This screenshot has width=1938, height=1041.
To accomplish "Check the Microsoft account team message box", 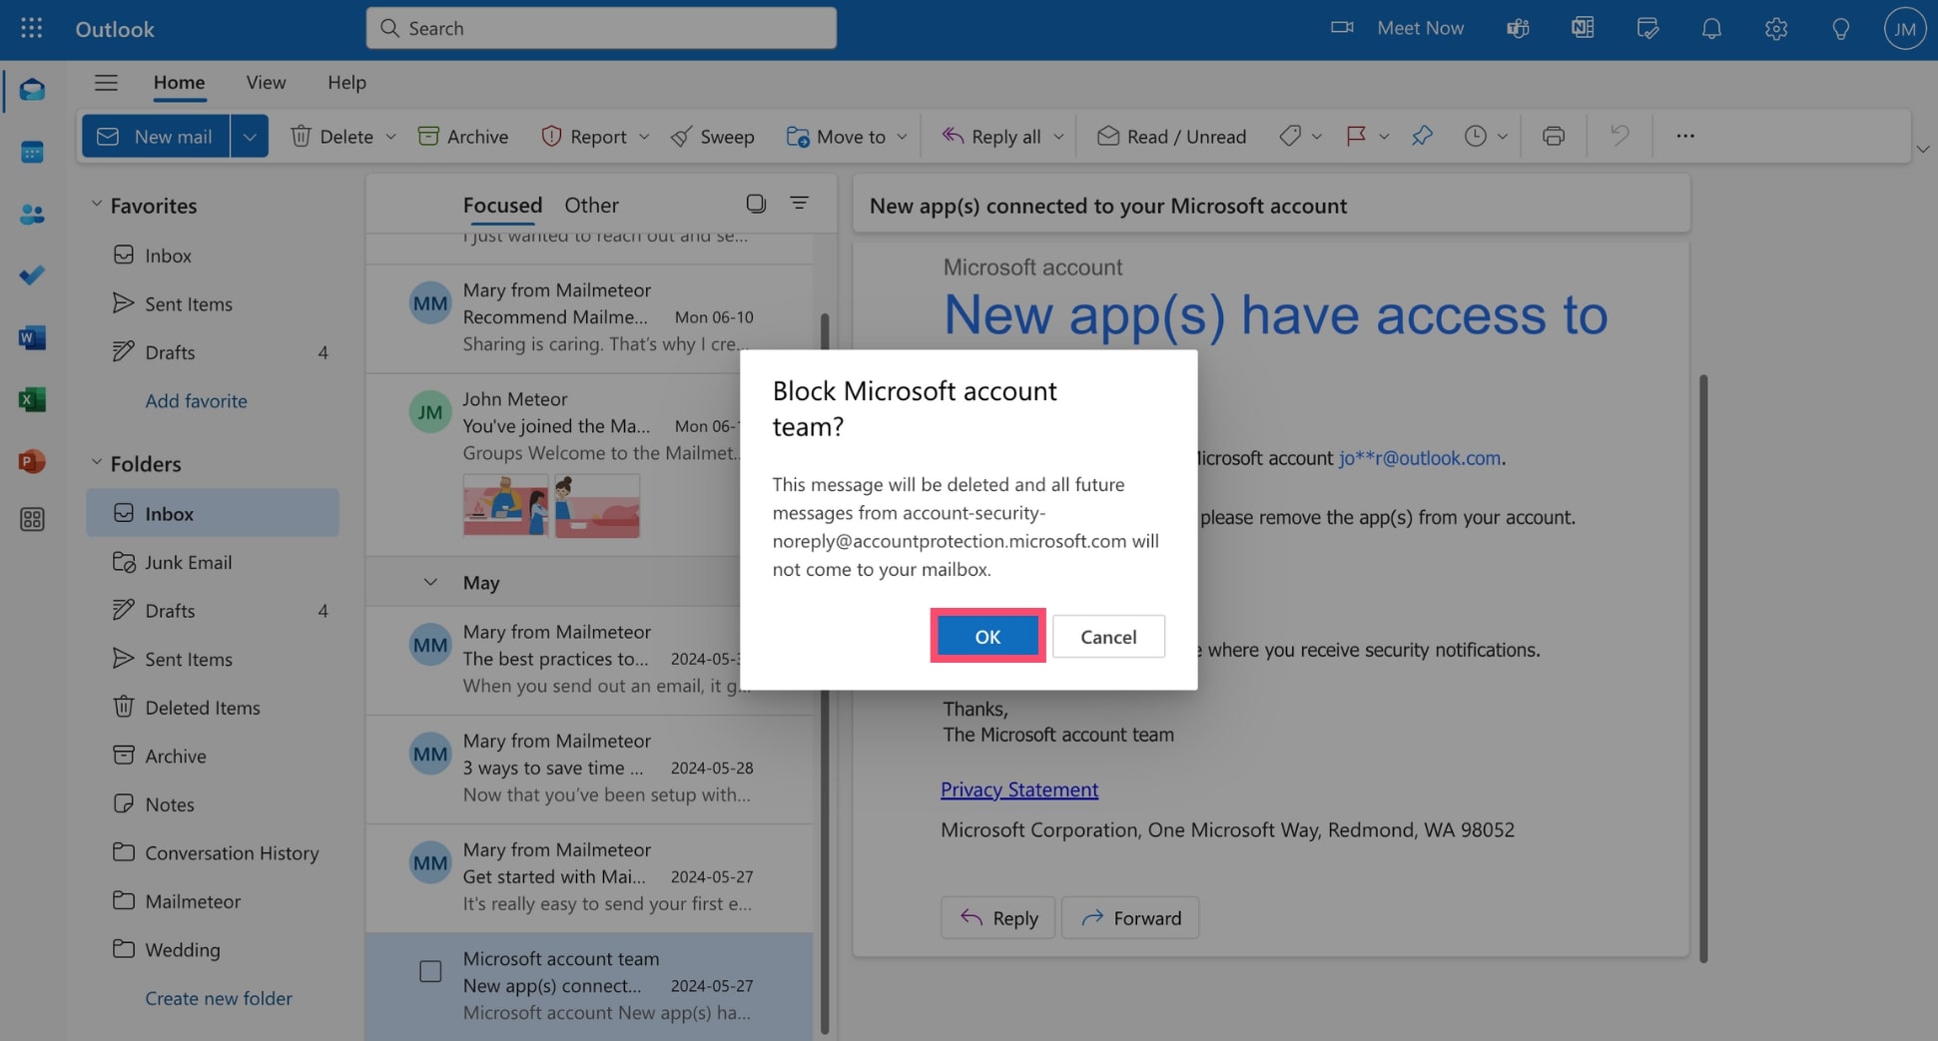I will tap(430, 971).
